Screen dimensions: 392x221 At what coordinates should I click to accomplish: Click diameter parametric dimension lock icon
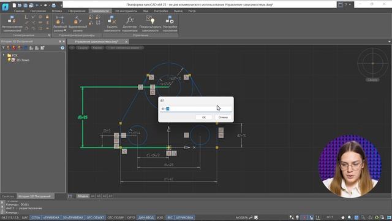click(98, 17)
